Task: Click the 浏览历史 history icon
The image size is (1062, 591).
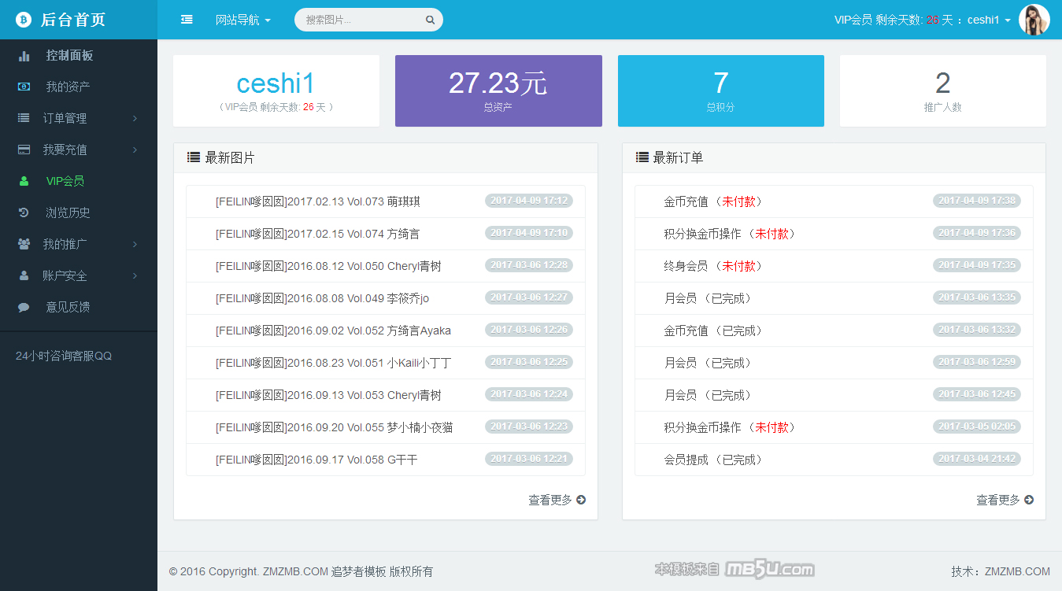Action: 24,212
